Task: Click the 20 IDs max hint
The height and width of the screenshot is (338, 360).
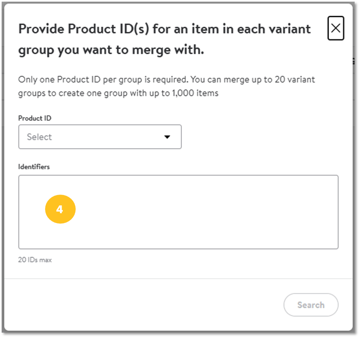Action: pyautogui.click(x=35, y=260)
